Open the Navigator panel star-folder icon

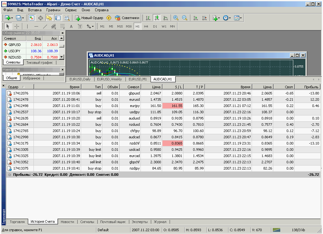click(49, 18)
